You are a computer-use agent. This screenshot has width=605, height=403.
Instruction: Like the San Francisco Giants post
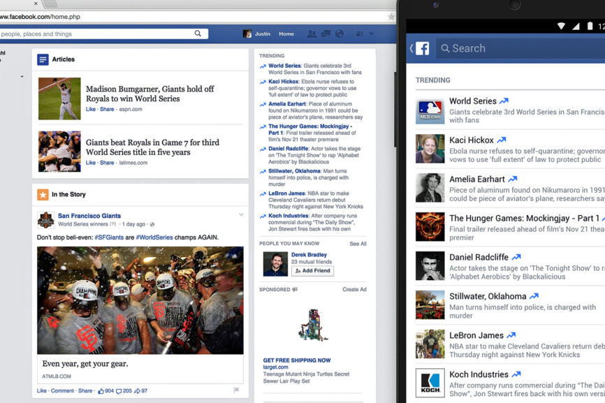[x=42, y=391]
